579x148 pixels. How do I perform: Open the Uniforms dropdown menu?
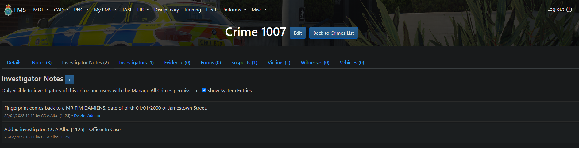pos(234,10)
